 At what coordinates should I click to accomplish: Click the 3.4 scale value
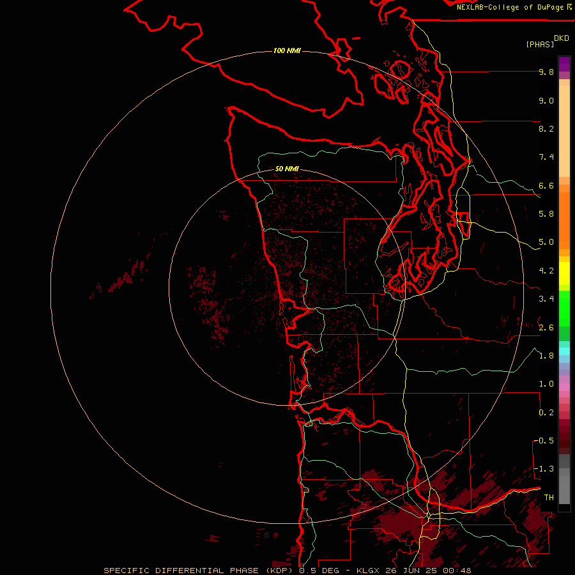pyautogui.click(x=546, y=299)
